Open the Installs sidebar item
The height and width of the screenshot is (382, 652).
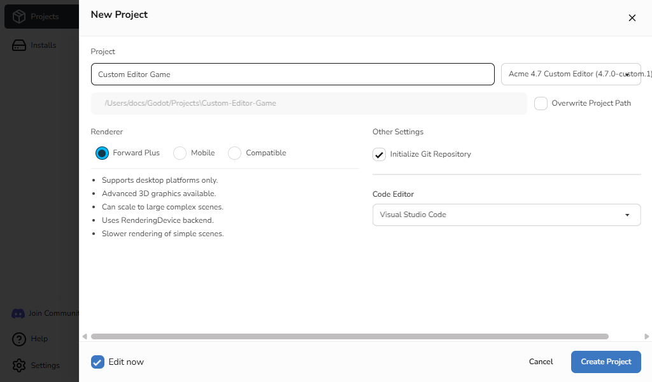click(x=43, y=45)
